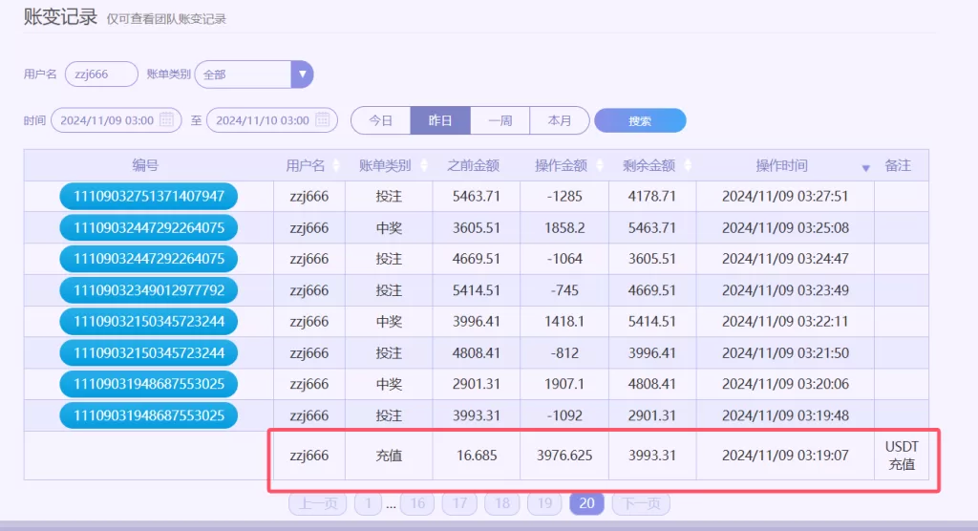
Task: Click the timestamp 2024/11/09 03:20:06
Action: [785, 384]
